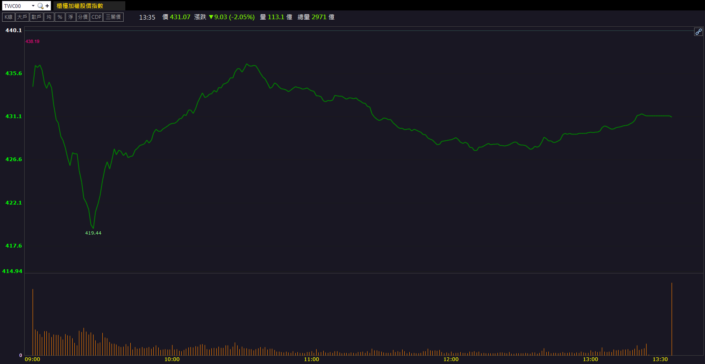
Task: Click the magnifier symbol search icon
Action: [x=41, y=6]
